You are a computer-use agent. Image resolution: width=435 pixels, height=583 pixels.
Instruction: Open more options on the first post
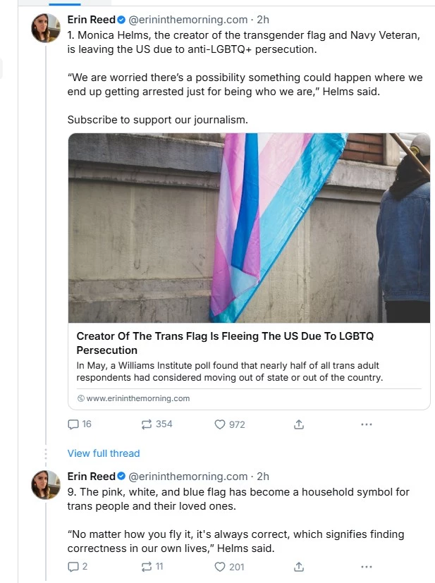click(x=366, y=424)
